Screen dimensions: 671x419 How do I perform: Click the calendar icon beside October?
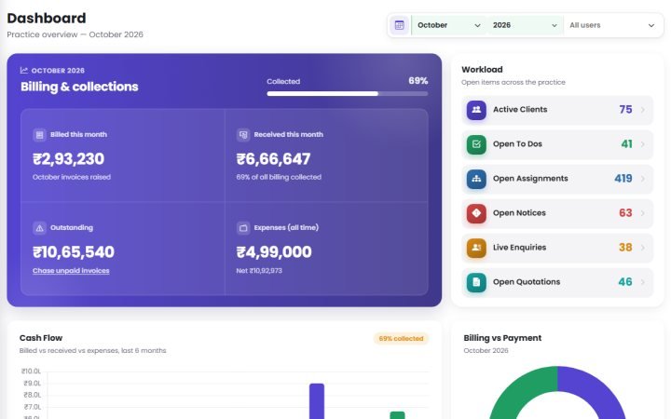coord(399,25)
